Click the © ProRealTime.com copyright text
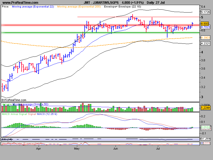The image size is (213, 160). [x=14, y=100]
